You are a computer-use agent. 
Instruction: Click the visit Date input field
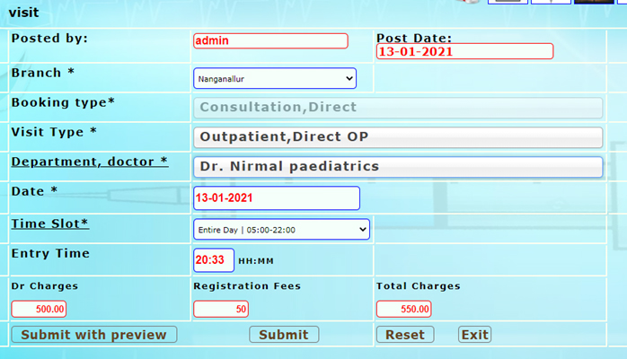click(276, 198)
